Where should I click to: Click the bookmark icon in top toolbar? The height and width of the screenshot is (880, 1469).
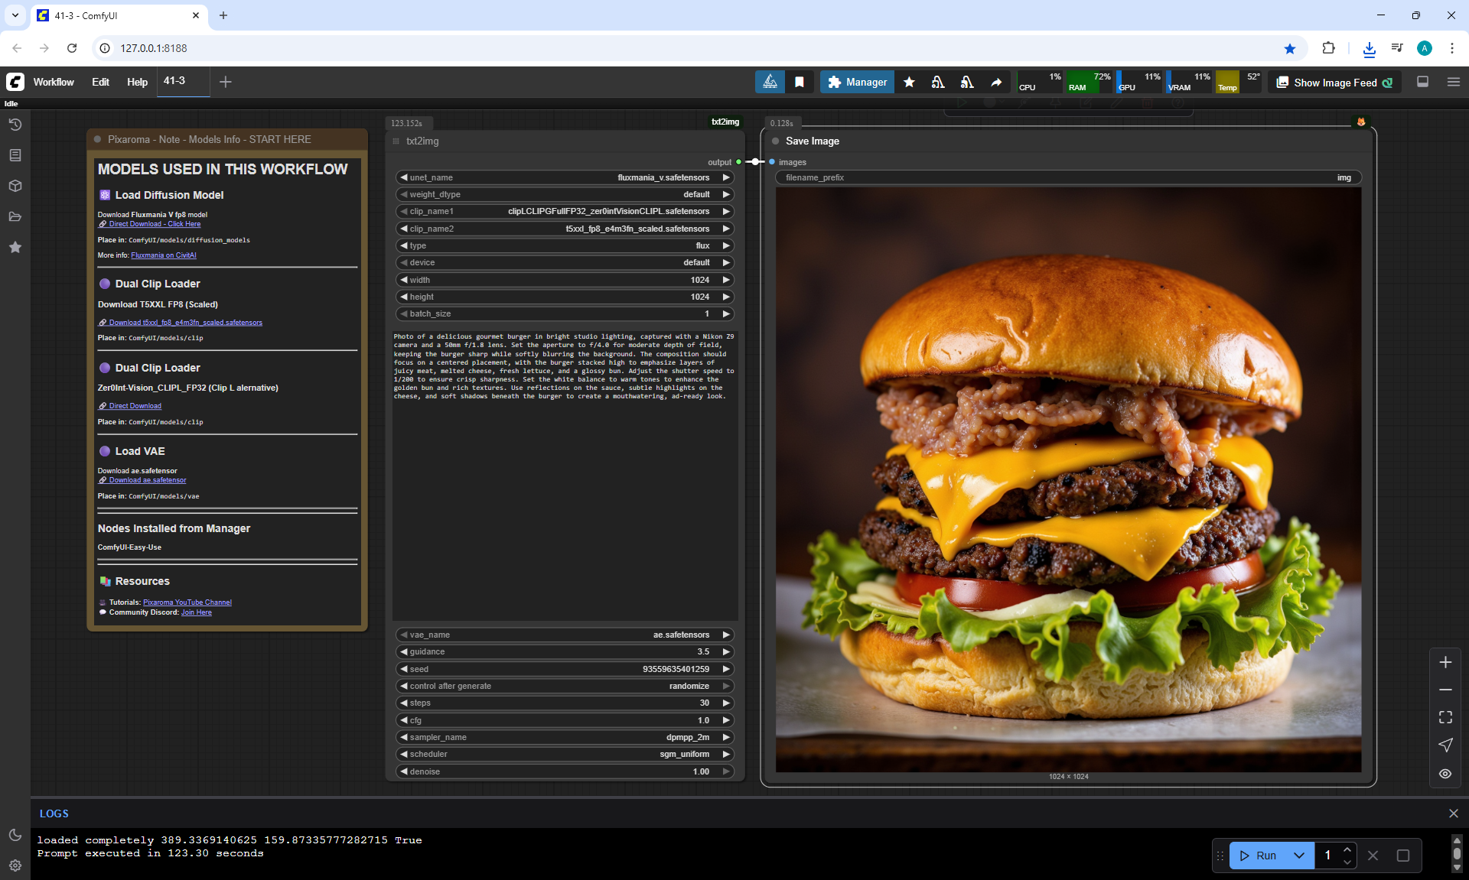click(x=799, y=82)
